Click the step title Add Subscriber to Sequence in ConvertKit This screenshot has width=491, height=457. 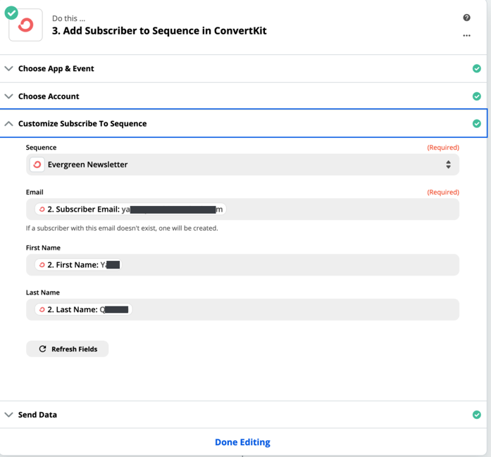click(x=159, y=31)
